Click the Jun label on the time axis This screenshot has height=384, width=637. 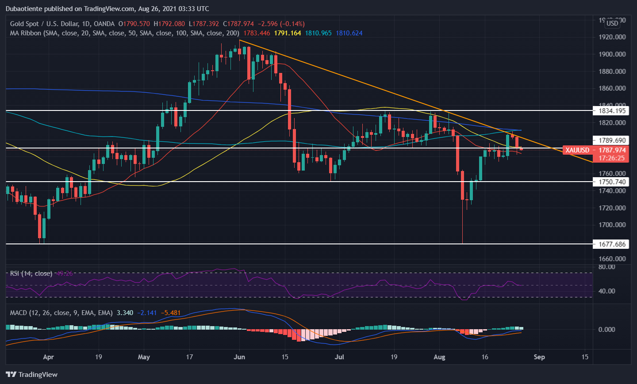tap(239, 357)
